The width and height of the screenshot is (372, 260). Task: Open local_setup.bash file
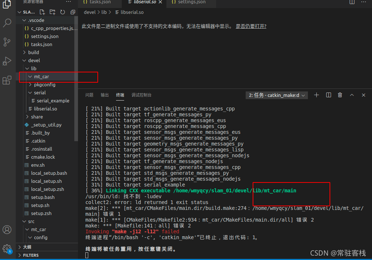(x=47, y=173)
